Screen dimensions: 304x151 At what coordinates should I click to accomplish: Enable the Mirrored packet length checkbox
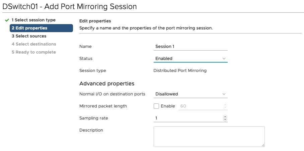point(156,106)
